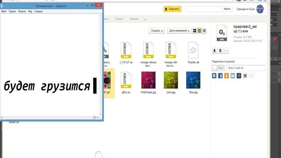Click Notepad horizontal scrollbar left arrow
This screenshot has width=281, height=158.
(2, 118)
